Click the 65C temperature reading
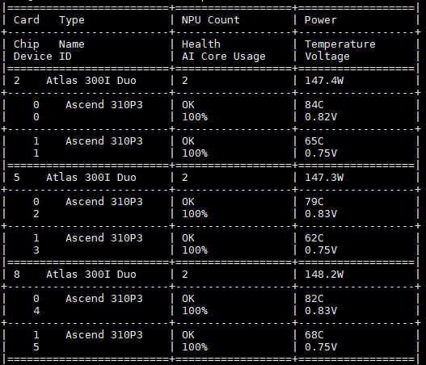This screenshot has width=426, height=365. (314, 141)
